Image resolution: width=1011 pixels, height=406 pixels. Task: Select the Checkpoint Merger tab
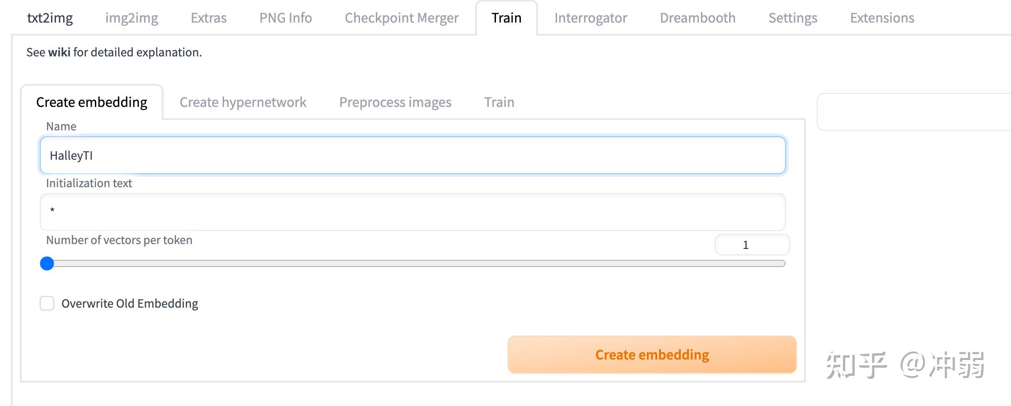[402, 18]
